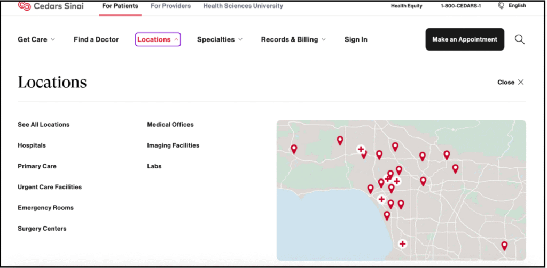
Task: Select the westernmost red map pin
Action: tap(294, 149)
